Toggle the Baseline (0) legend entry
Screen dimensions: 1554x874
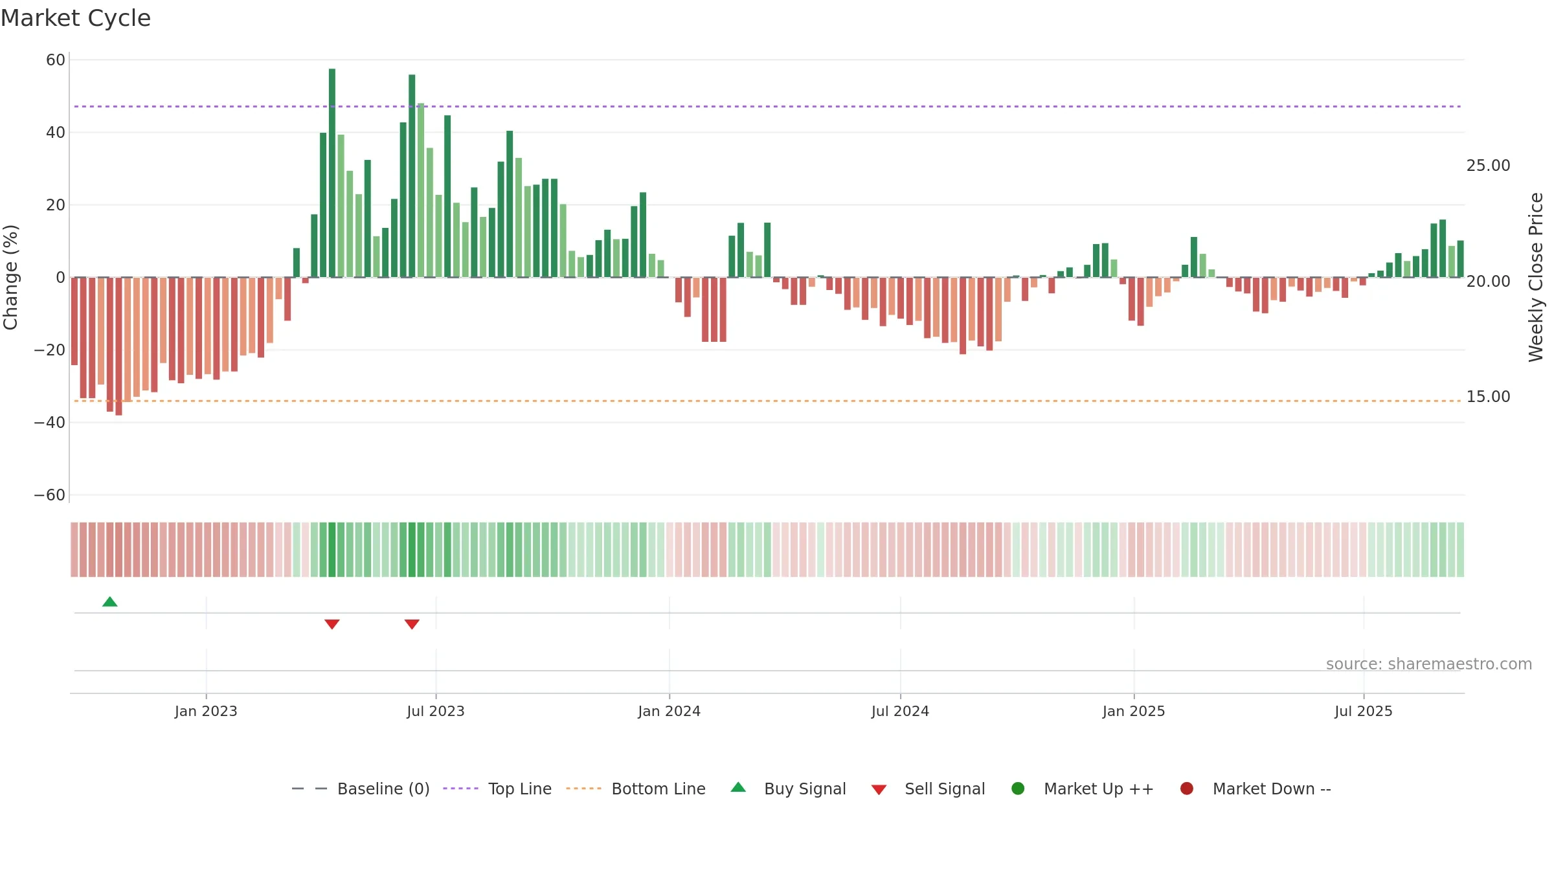click(361, 789)
